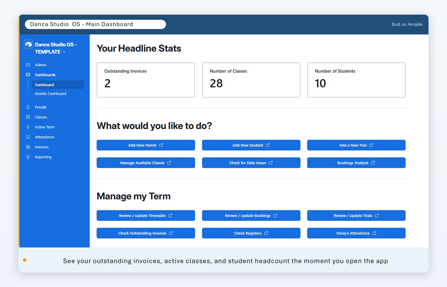Click the Review / Update Trials button
447x287 pixels.
click(x=356, y=216)
